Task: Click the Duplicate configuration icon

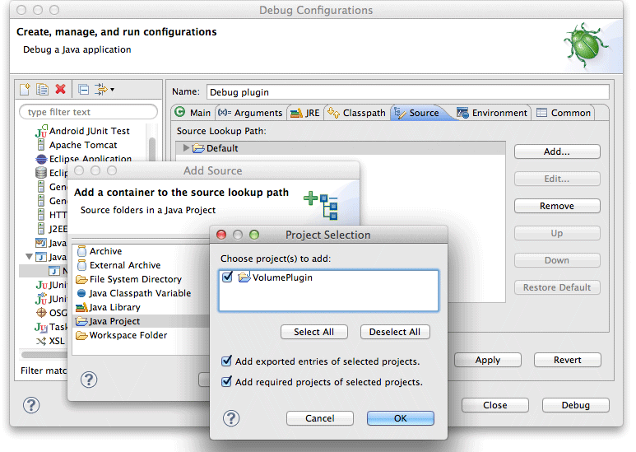Action: (42, 89)
